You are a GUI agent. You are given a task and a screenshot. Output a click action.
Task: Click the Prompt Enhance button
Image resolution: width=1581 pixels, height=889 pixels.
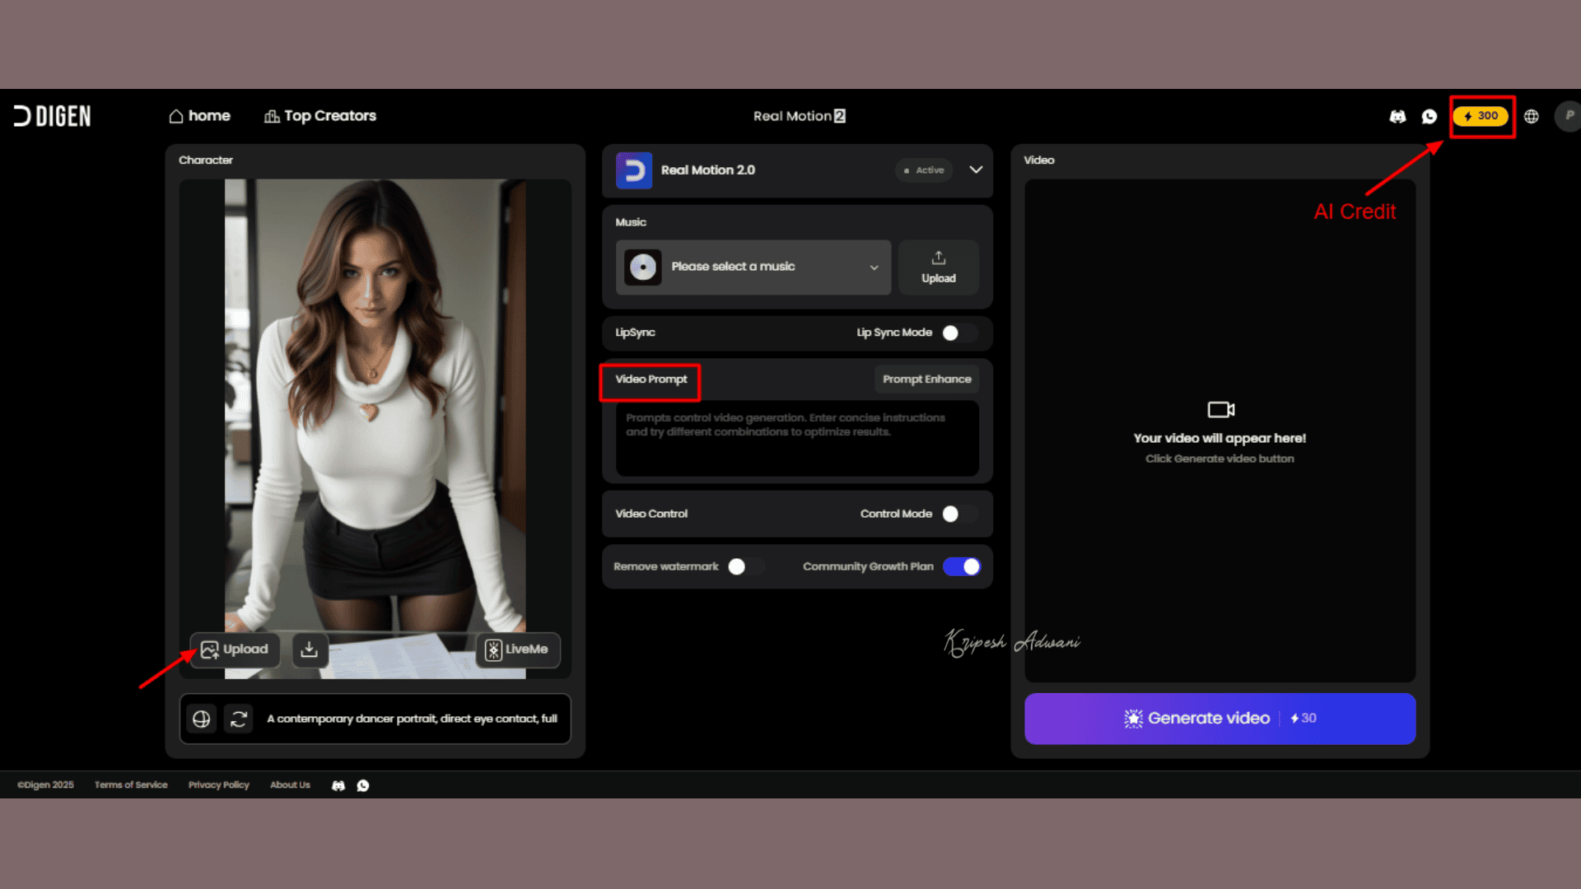(x=926, y=379)
